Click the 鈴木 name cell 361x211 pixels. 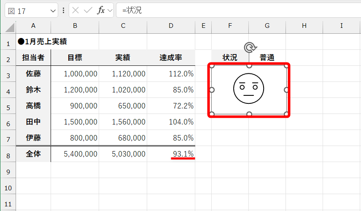[x=33, y=89]
